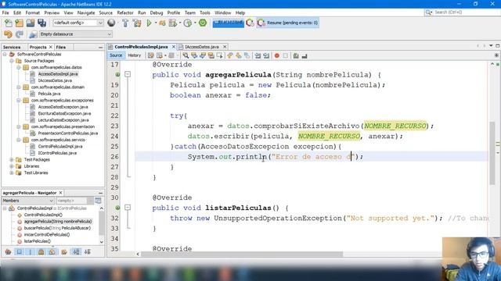Click the Profile Project clock icon
Viewport: 501px width, 281px height.
[188, 23]
